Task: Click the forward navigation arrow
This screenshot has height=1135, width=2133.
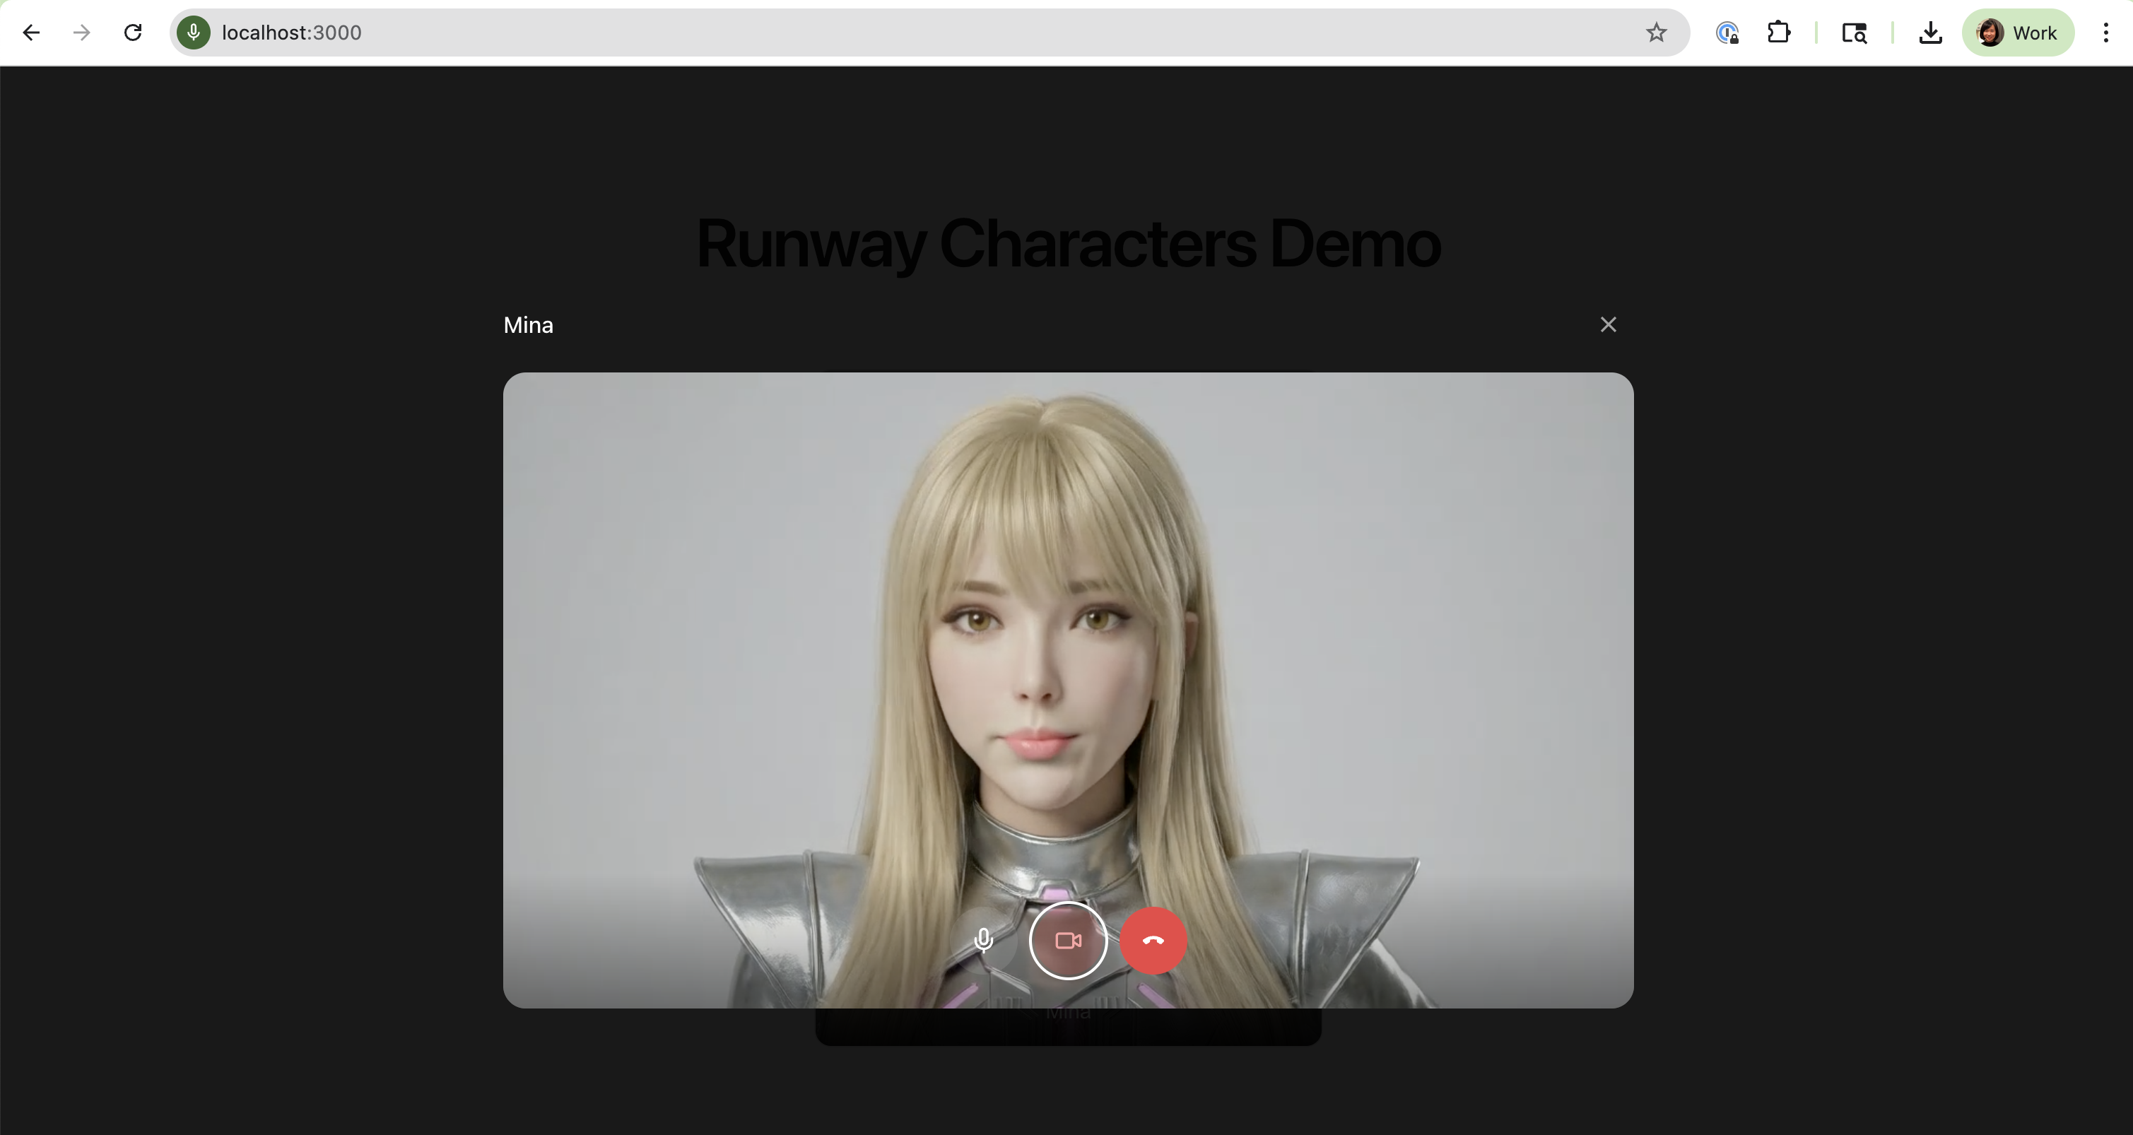Action: [x=82, y=33]
